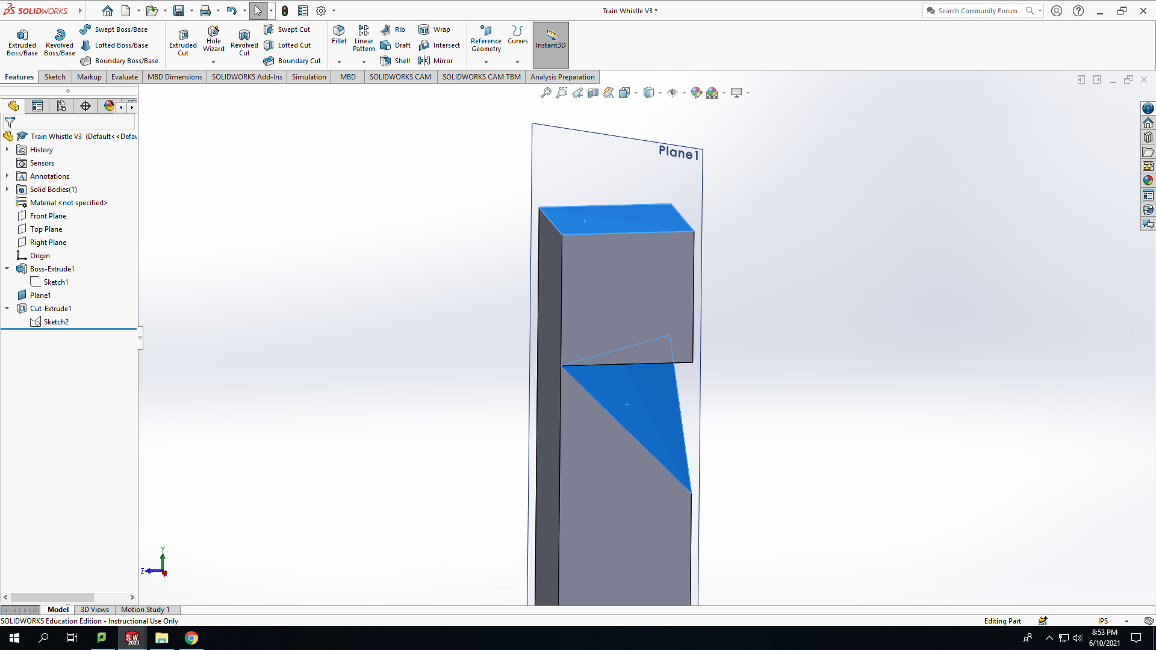Toggle Instant3D mode
The image size is (1156, 650).
[x=551, y=45]
